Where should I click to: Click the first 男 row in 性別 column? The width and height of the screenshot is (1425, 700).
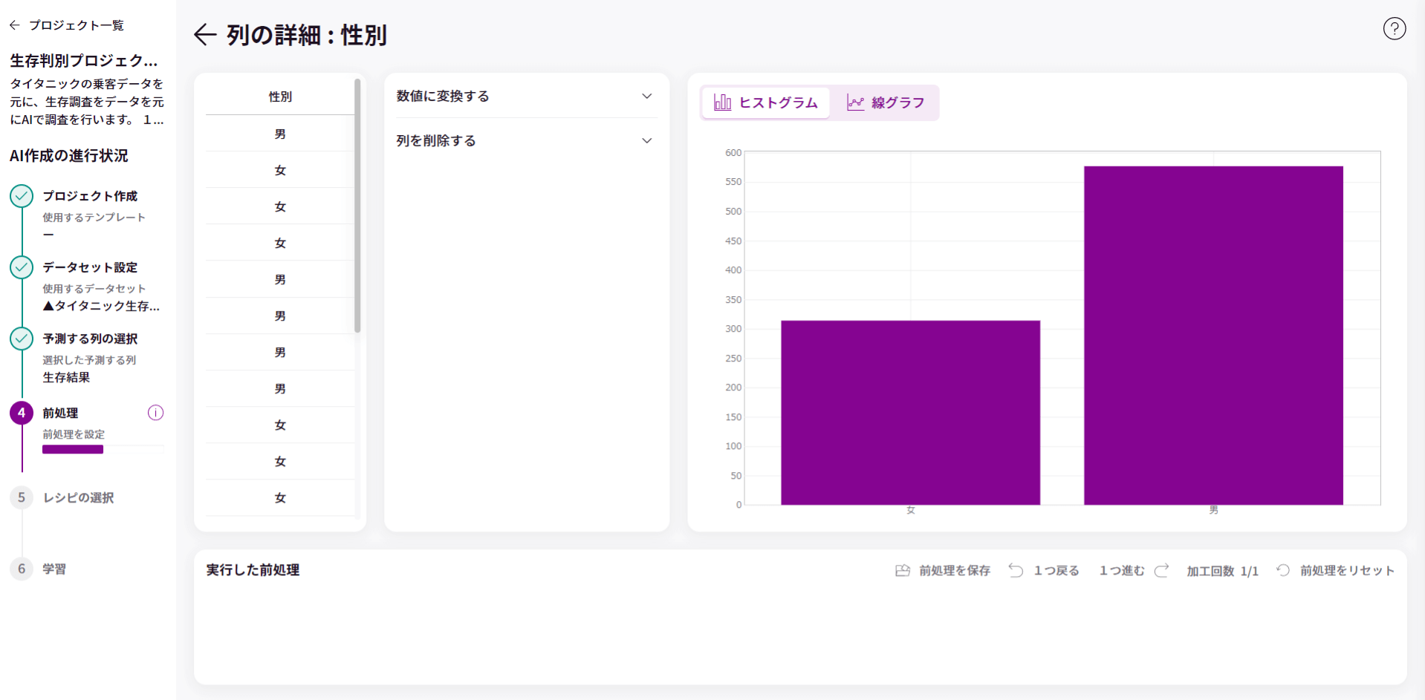(280, 134)
